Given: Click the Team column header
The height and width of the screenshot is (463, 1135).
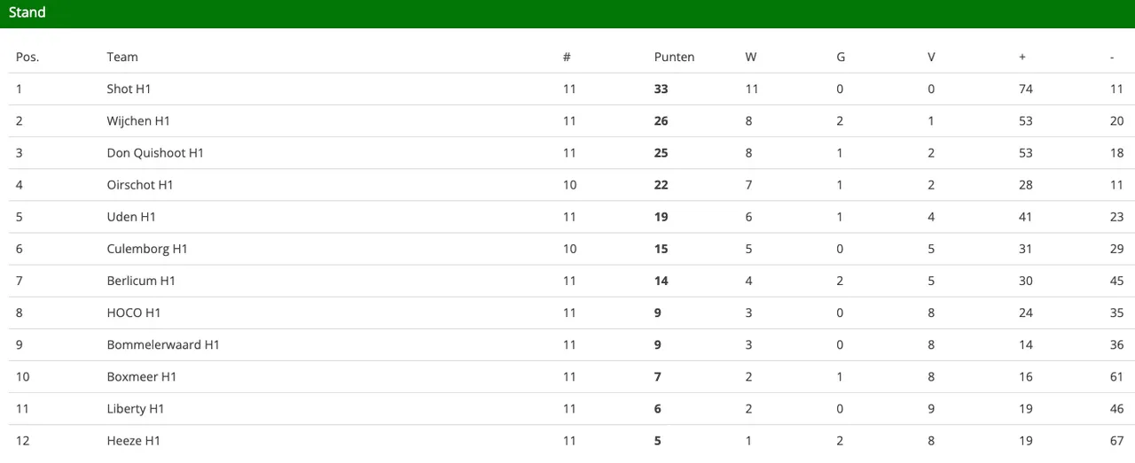Looking at the screenshot, I should coord(122,57).
